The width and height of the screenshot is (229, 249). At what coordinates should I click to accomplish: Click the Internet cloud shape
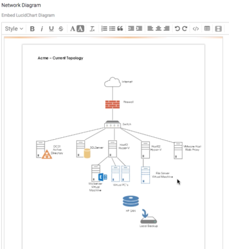pyautogui.click(x=113, y=82)
